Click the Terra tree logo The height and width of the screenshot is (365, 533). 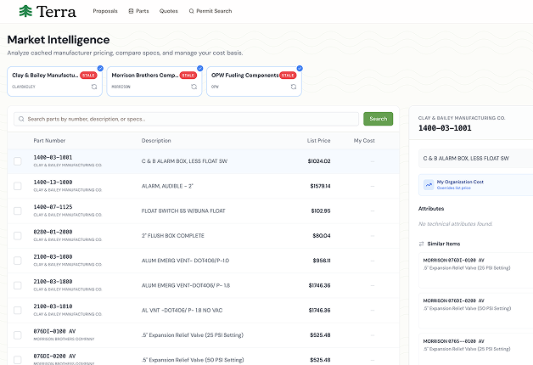pyautogui.click(x=25, y=11)
